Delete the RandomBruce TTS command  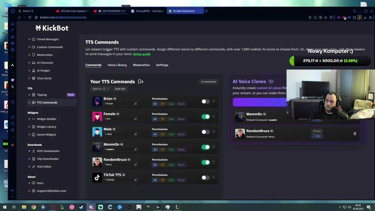[214, 162]
